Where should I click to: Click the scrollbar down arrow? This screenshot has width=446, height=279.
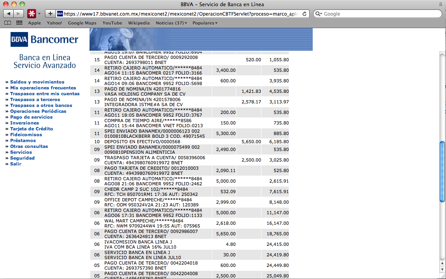click(x=442, y=269)
